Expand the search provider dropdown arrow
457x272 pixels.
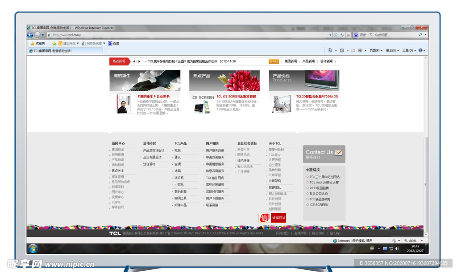[425, 35]
